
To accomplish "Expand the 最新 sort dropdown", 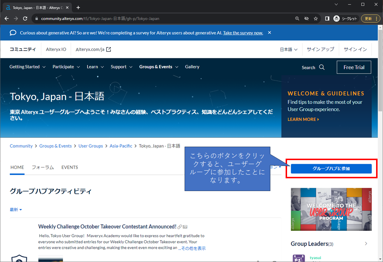I will tap(16, 210).
